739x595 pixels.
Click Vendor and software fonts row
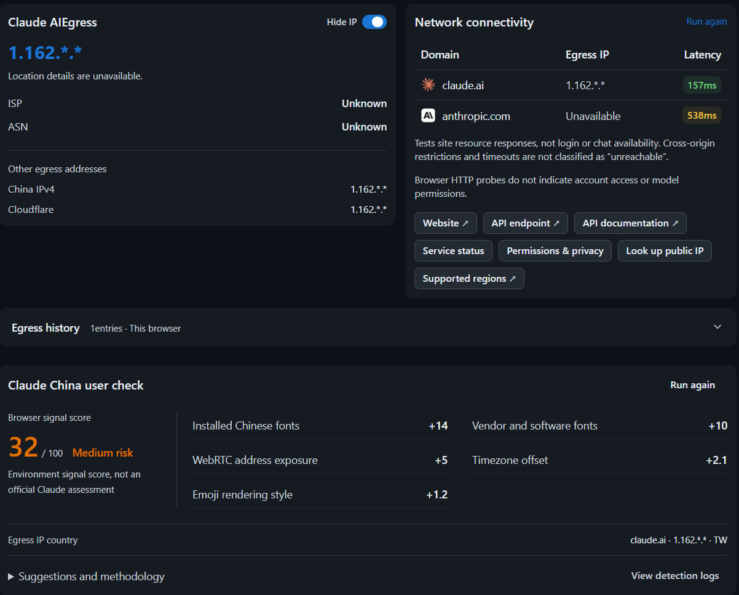click(600, 426)
